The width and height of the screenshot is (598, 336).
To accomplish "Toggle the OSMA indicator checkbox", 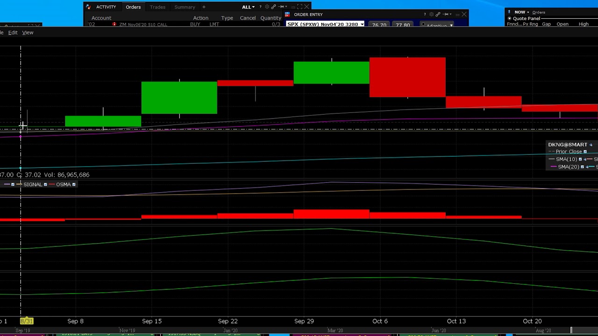I will point(74,184).
